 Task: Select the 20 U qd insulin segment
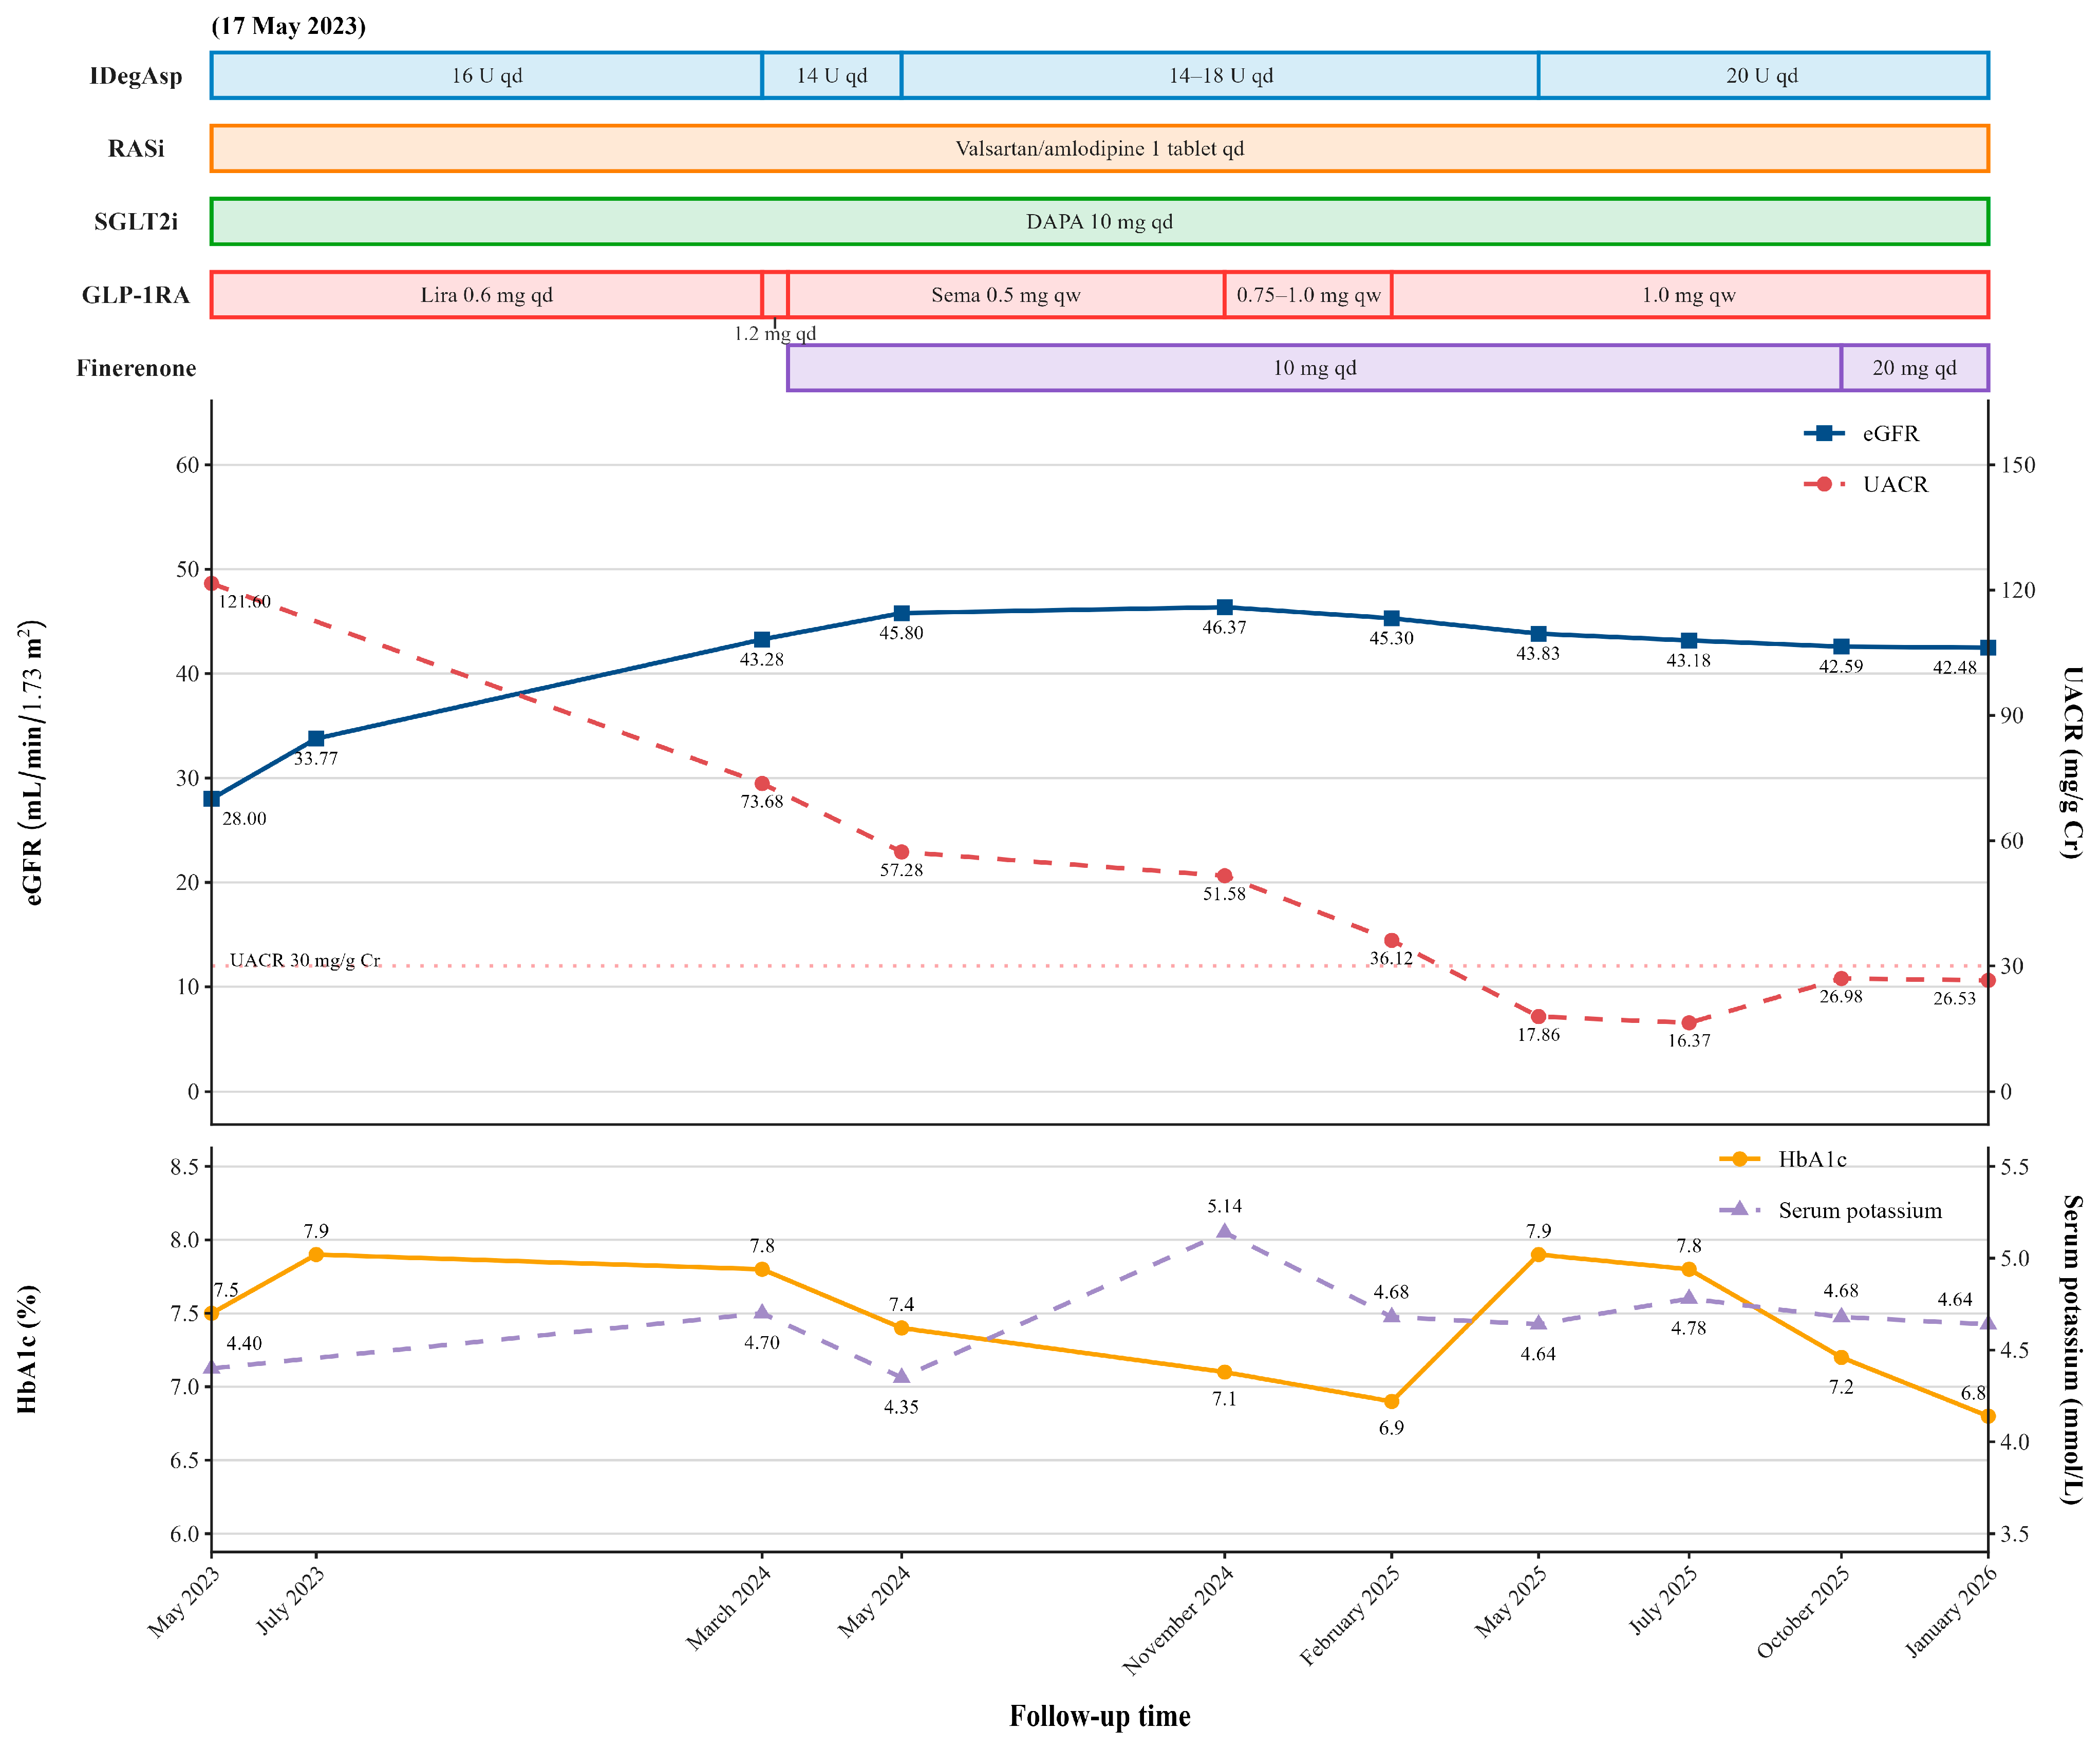coord(1763,76)
